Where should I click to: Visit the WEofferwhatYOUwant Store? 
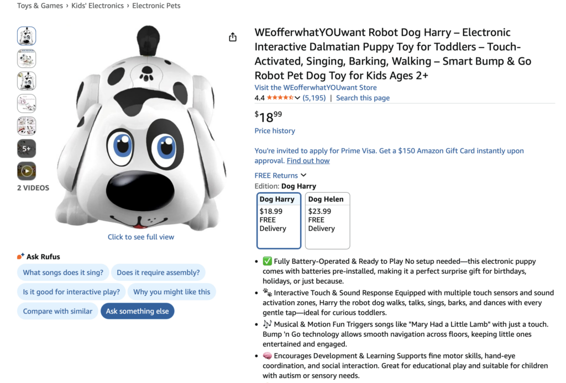(316, 87)
